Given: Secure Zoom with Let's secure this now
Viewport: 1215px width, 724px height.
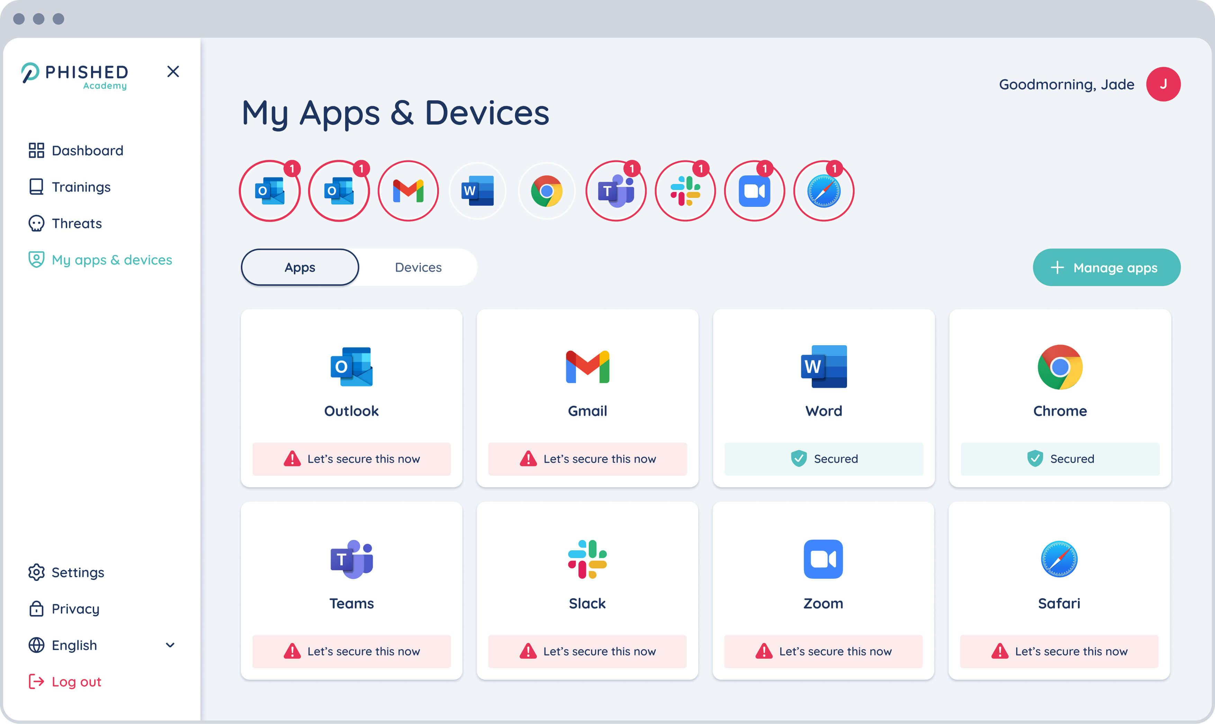Looking at the screenshot, I should click(x=823, y=651).
